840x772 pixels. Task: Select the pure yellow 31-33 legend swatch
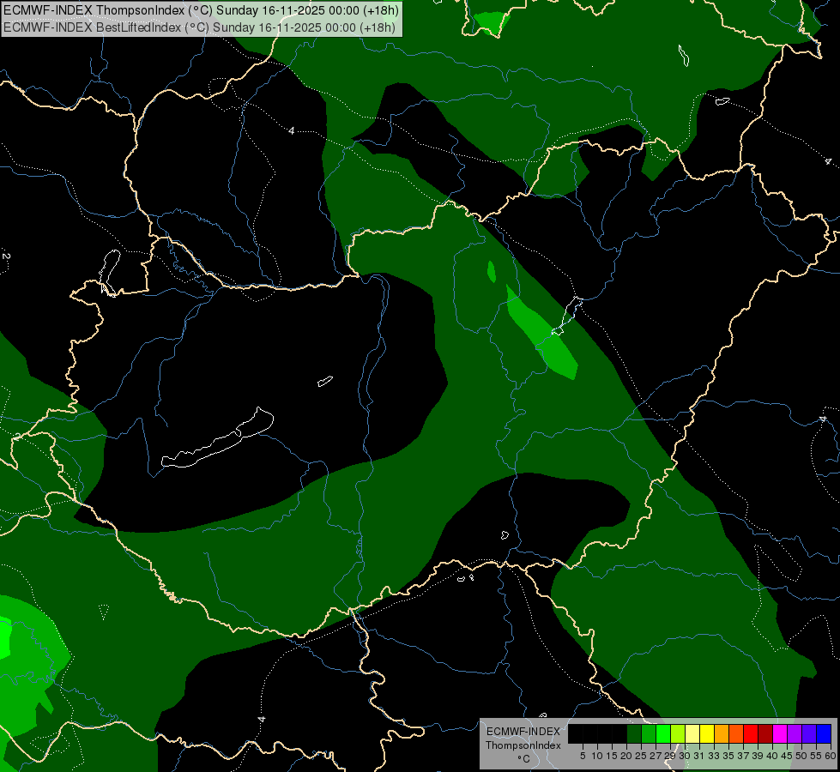[707, 733]
